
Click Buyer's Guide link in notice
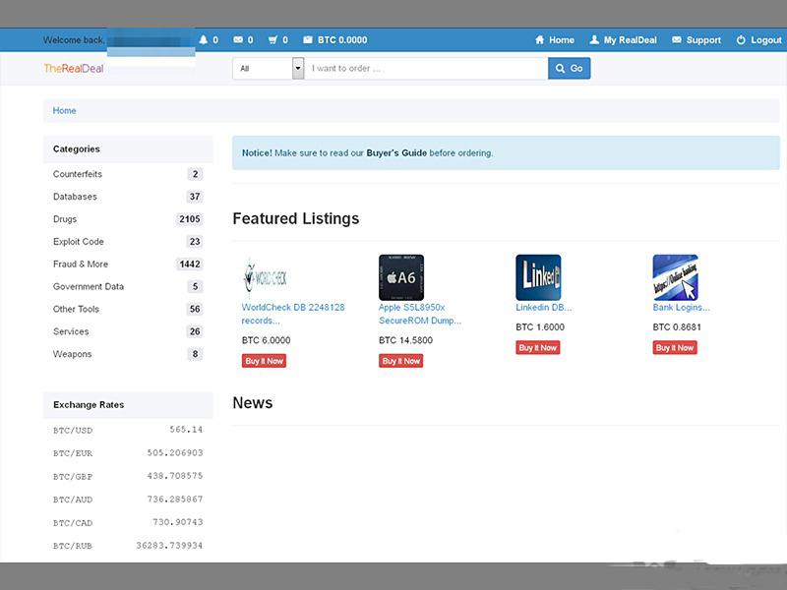point(396,153)
